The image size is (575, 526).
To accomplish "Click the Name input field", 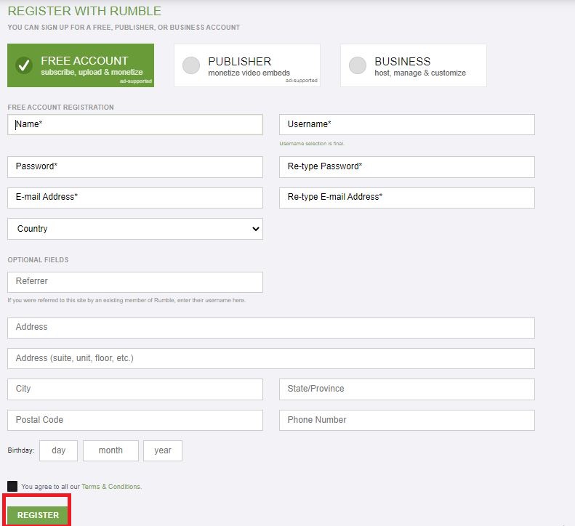I will click(x=135, y=124).
